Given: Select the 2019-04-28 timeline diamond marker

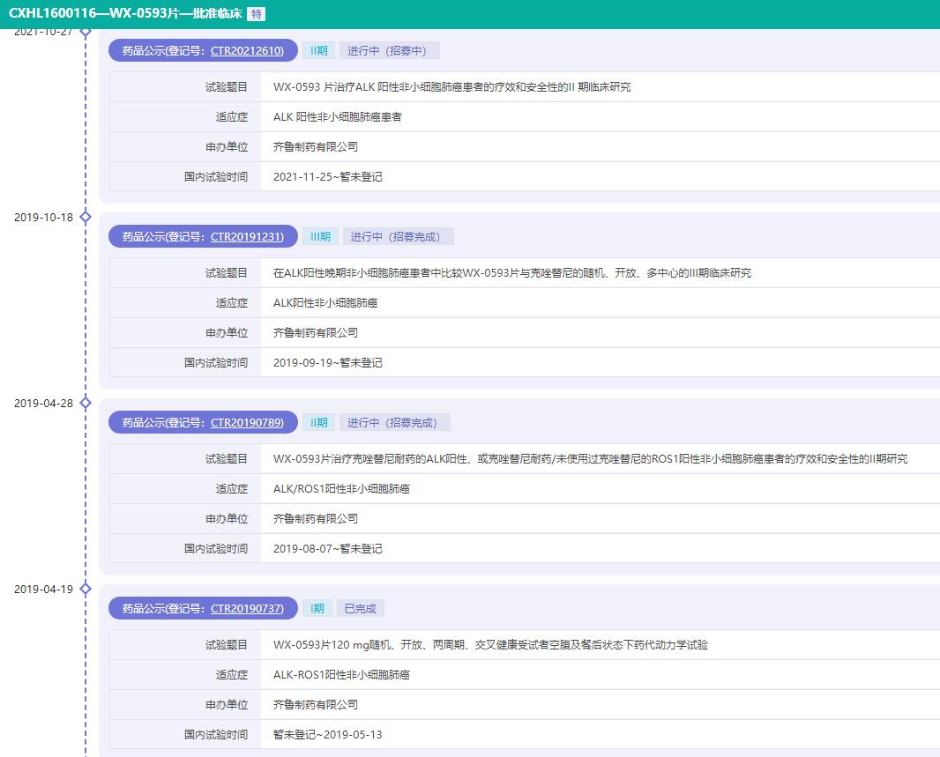Looking at the screenshot, I should tap(84, 402).
